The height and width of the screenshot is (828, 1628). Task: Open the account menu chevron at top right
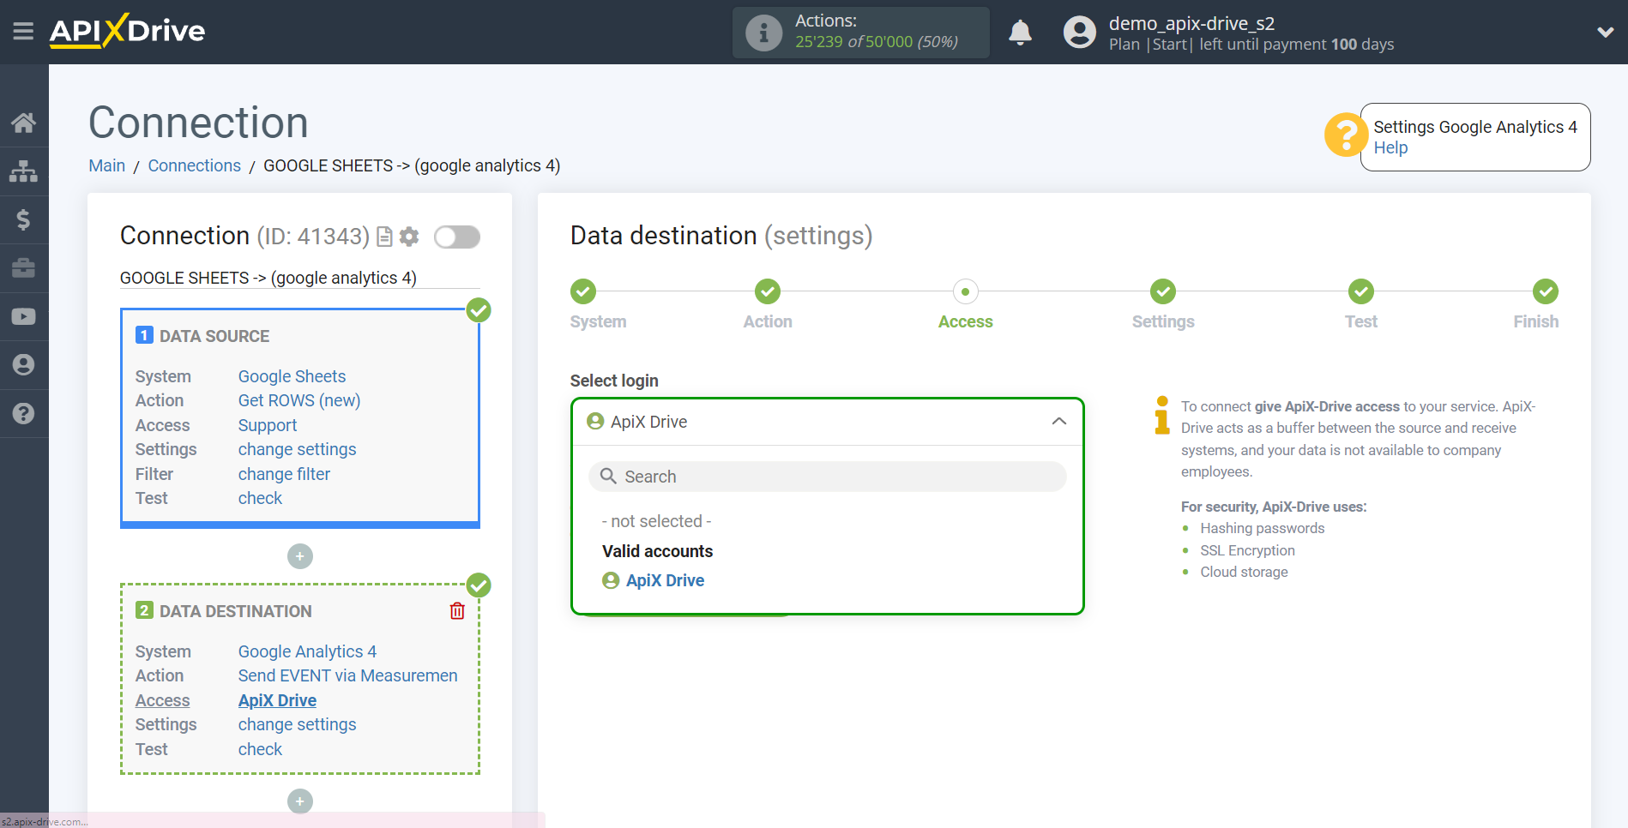[1605, 31]
